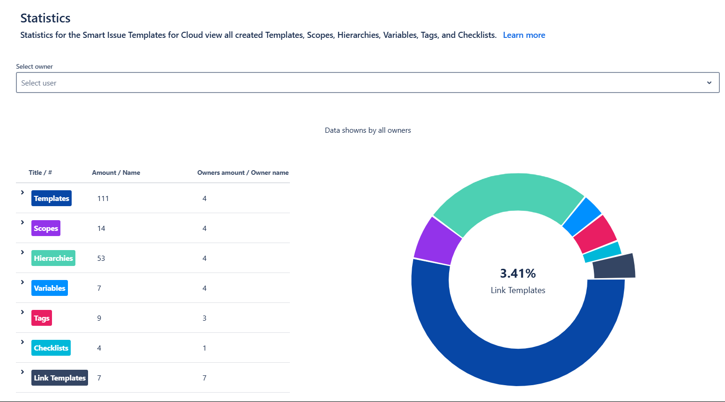
Task: Expand the Hierarchies row chevron
Action: click(22, 252)
